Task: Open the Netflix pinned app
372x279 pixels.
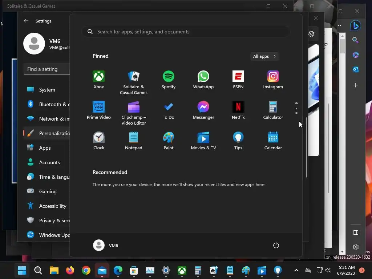Action: pyautogui.click(x=238, y=110)
